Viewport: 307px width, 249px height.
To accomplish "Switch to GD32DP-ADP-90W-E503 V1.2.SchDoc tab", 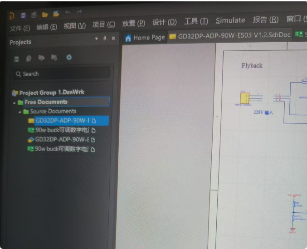I will click(229, 35).
